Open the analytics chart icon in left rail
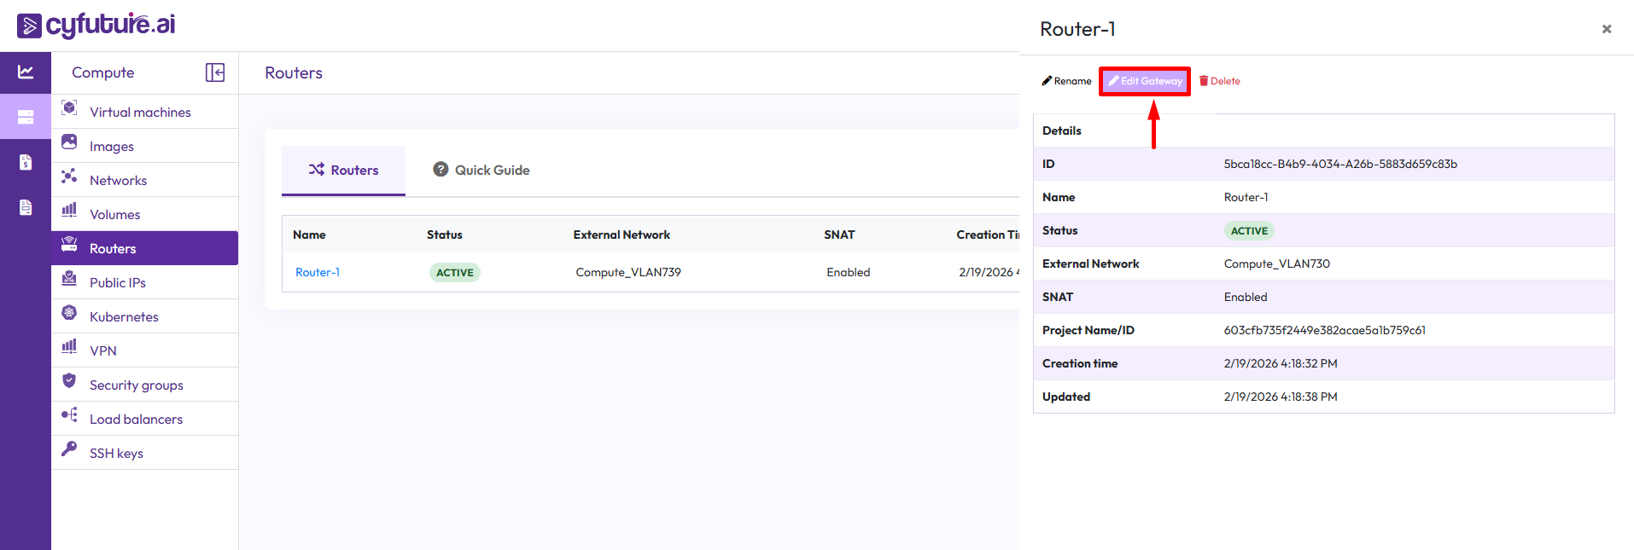This screenshot has width=1634, height=550. click(26, 72)
